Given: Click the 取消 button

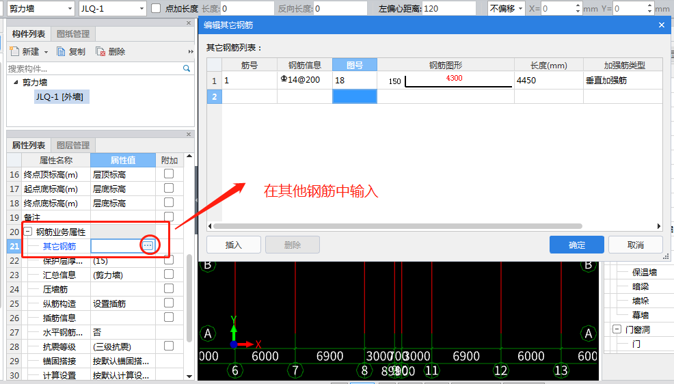Looking at the screenshot, I should [635, 245].
